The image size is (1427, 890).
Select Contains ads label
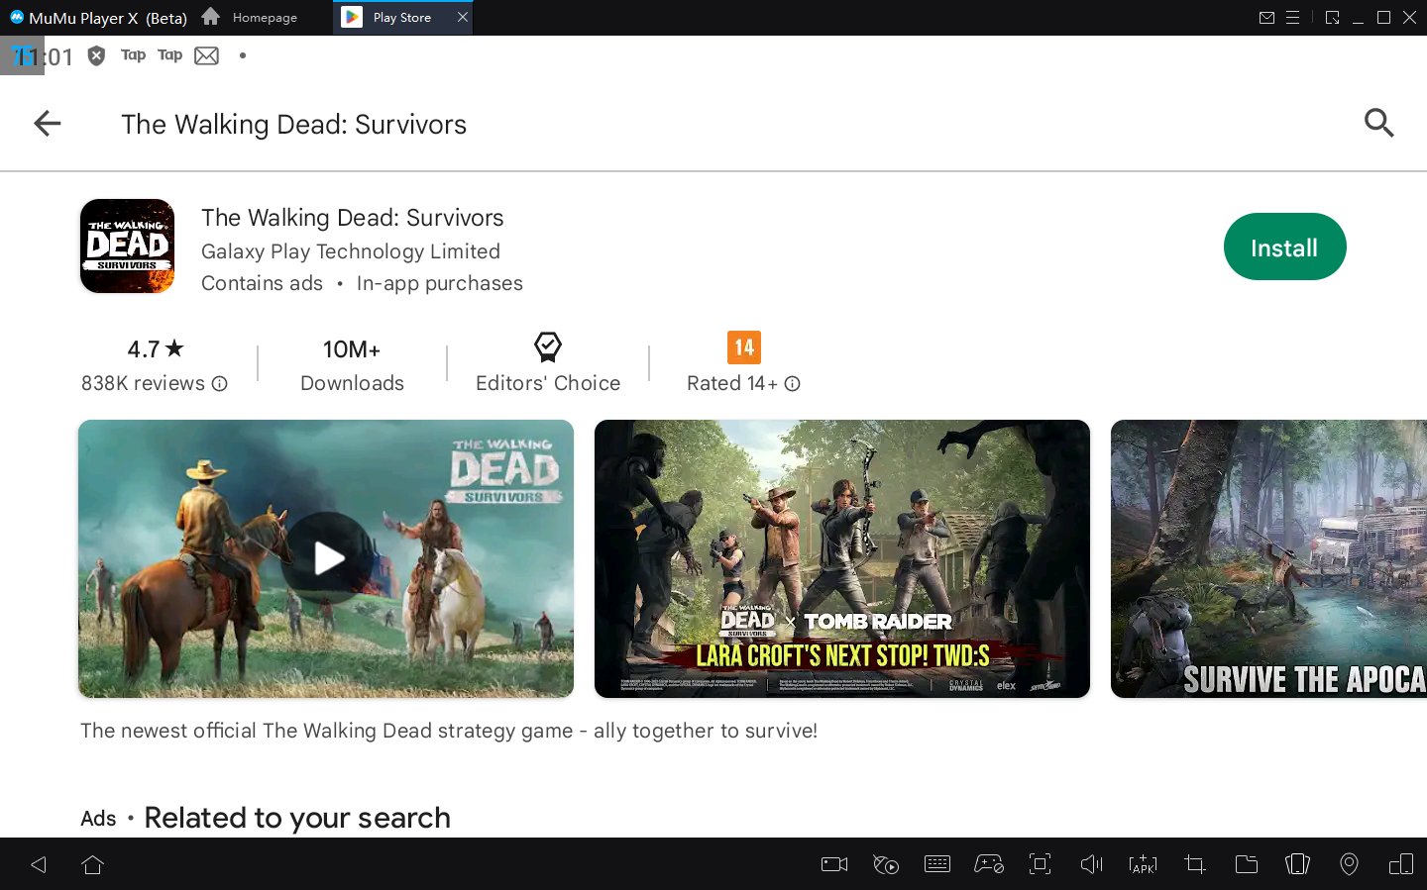click(x=262, y=283)
